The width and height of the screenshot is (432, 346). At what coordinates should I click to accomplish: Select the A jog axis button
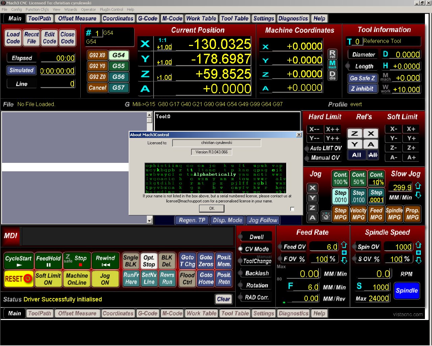(313, 218)
